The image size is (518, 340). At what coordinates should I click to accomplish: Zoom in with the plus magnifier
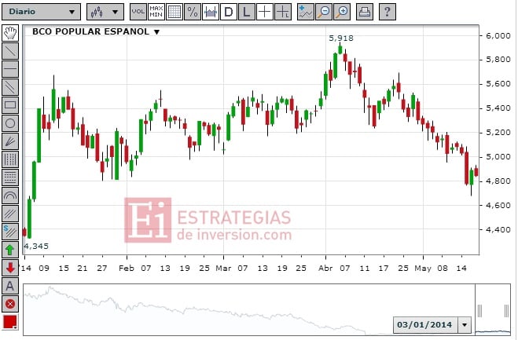[x=342, y=12]
